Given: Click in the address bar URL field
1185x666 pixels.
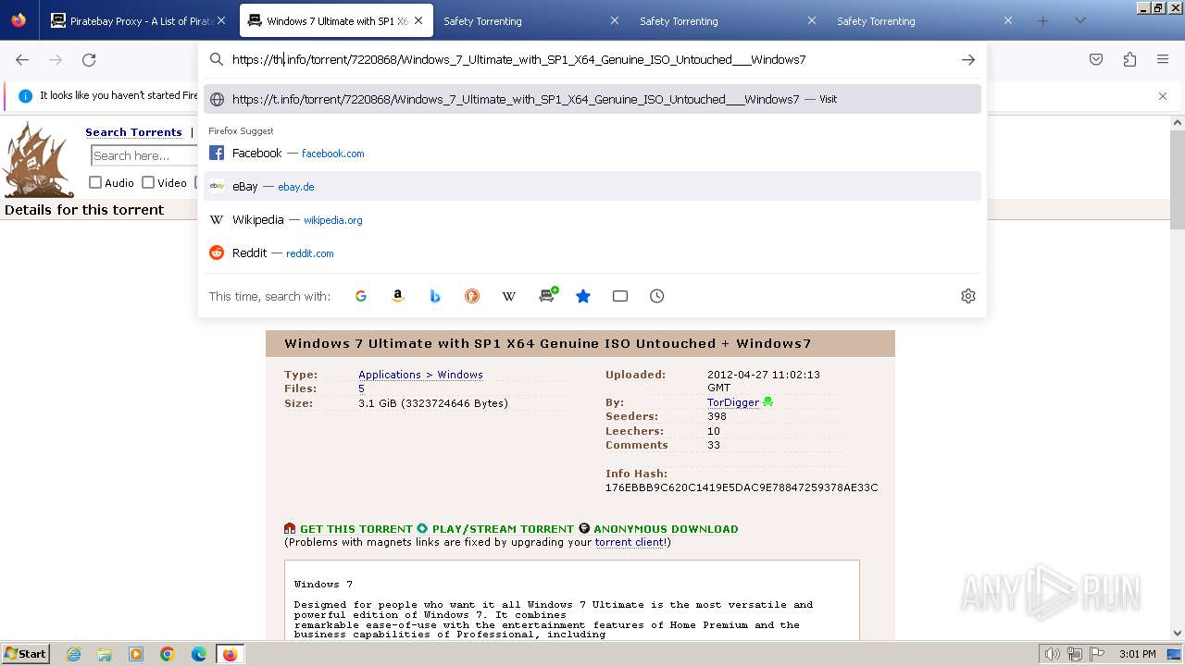Looking at the screenshot, I should coord(592,59).
